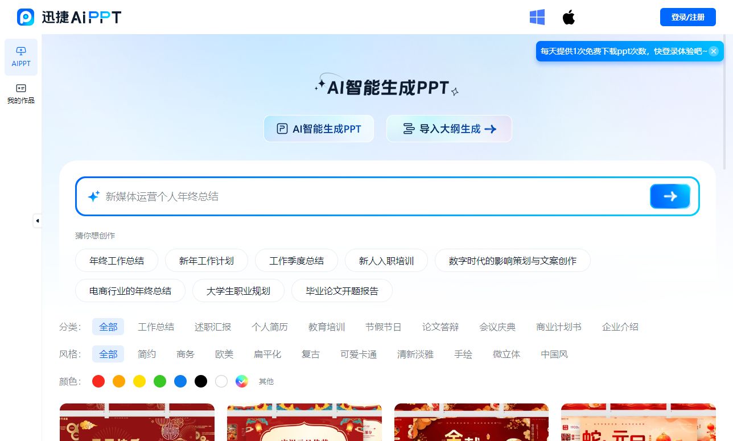
Task: Pick the green color swatch
Action: (x=160, y=381)
